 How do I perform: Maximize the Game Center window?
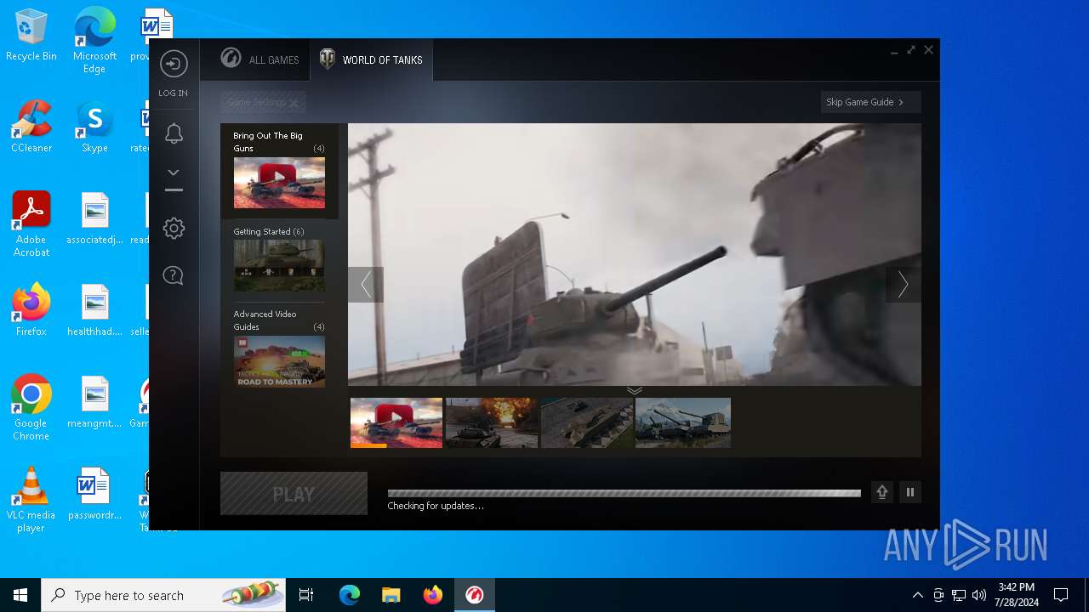(911, 50)
